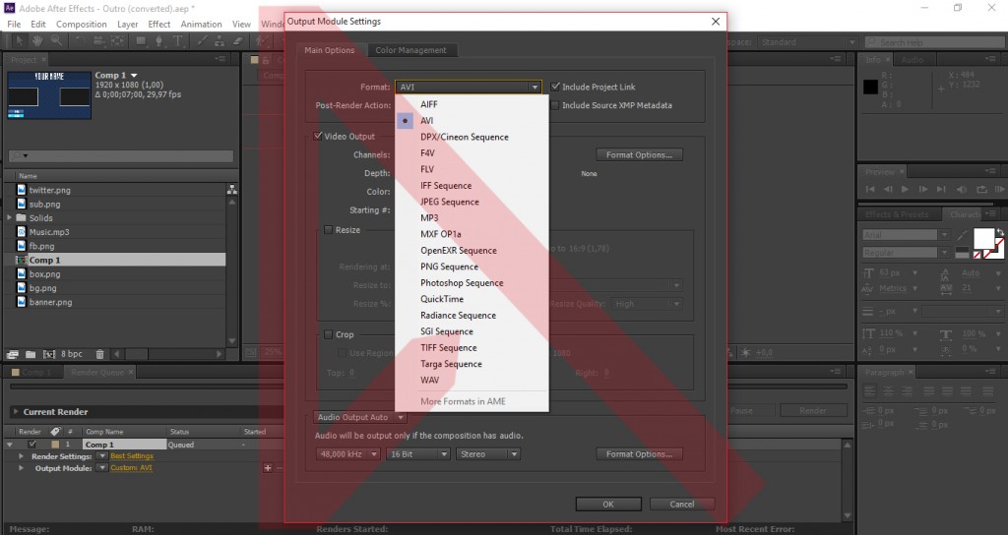Select the Rotation tool
This screenshot has width=1008, height=535.
pyautogui.click(x=80, y=41)
